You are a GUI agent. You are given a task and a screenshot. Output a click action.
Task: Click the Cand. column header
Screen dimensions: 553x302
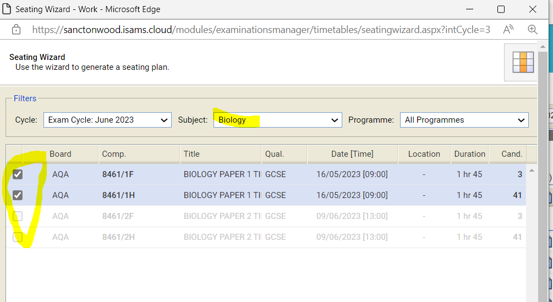coord(512,154)
